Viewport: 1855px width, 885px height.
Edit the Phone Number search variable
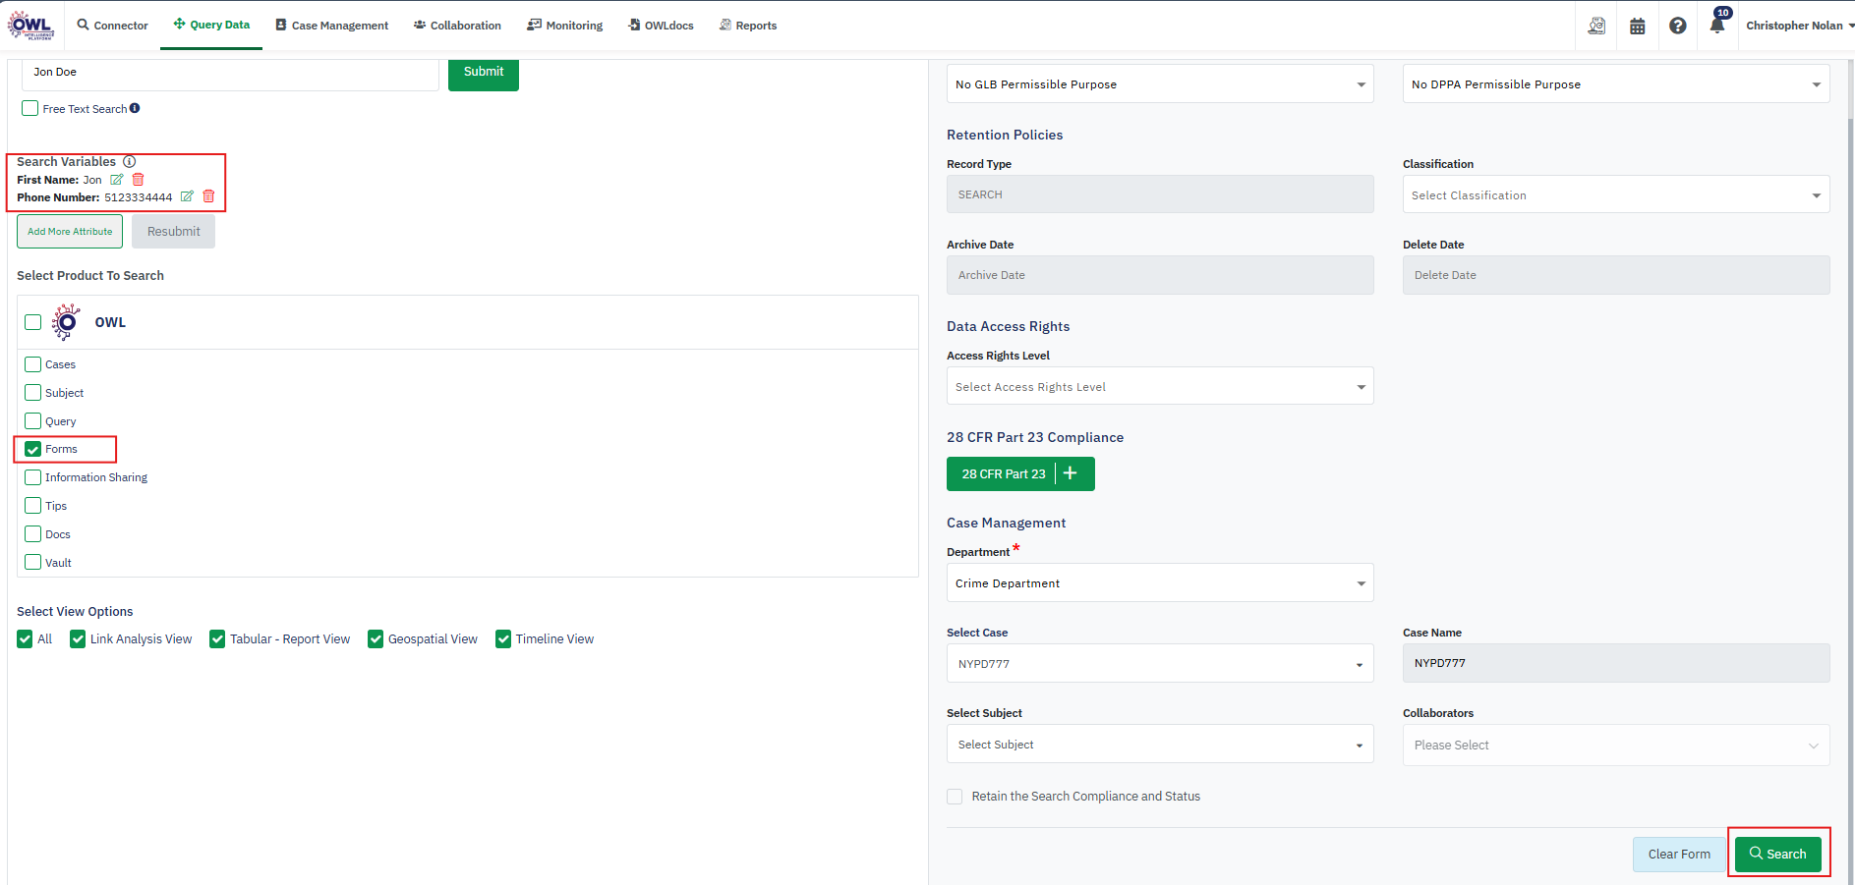point(187,196)
